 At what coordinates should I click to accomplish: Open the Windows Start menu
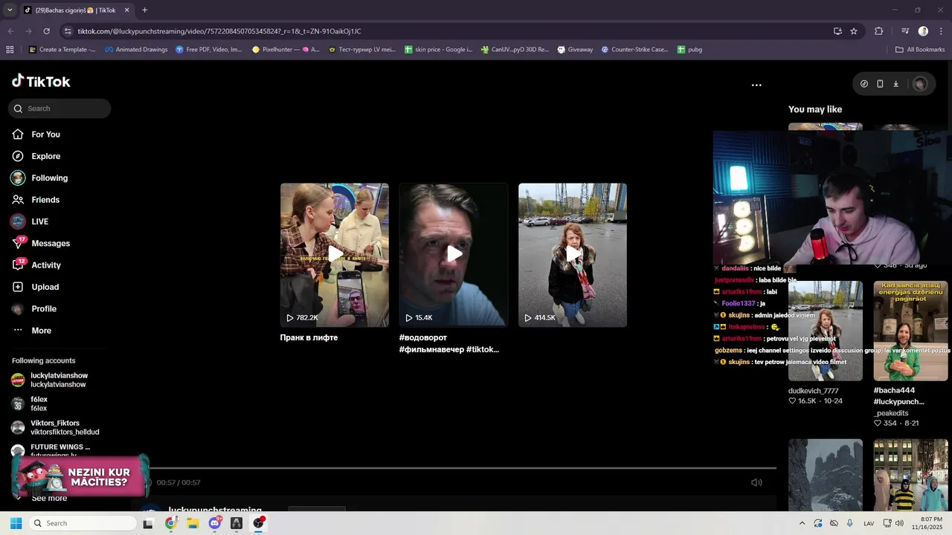coord(16,523)
